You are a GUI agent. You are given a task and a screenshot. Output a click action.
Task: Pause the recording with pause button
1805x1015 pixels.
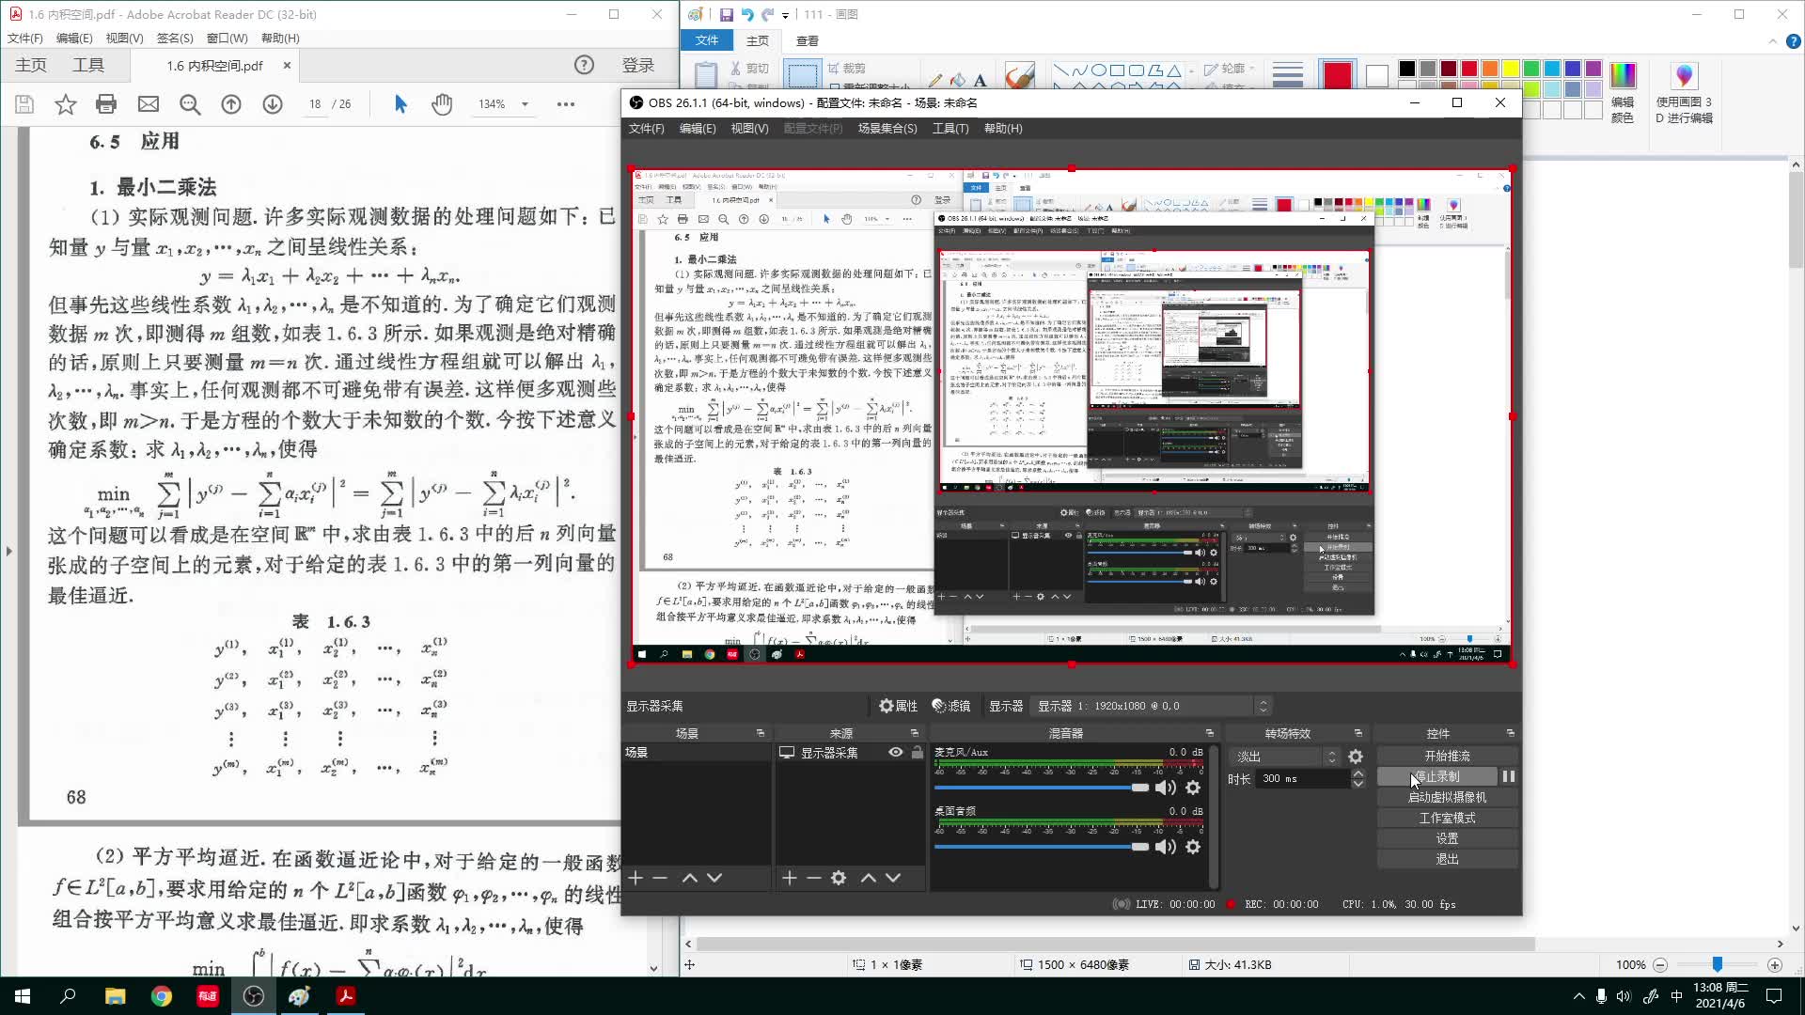(x=1509, y=776)
